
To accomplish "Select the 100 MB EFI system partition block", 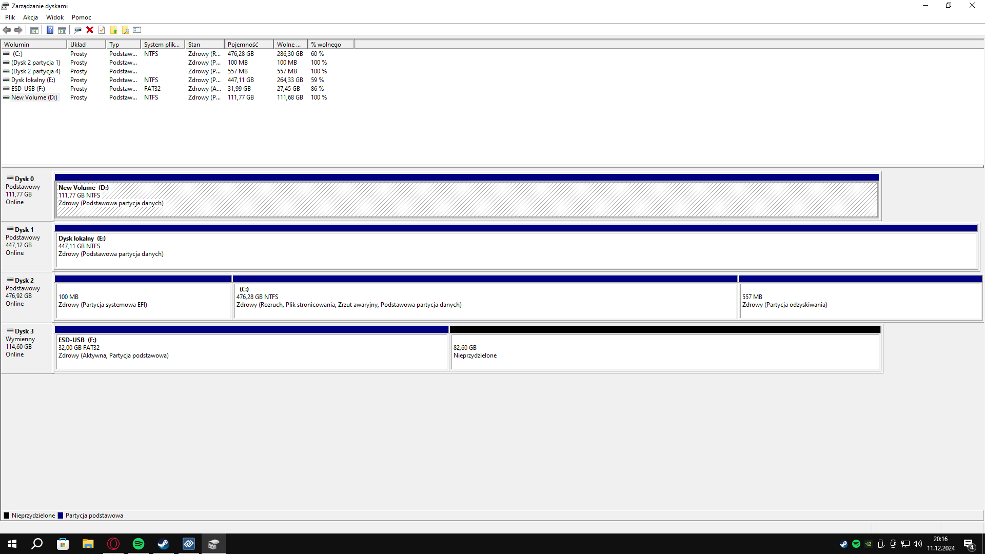I will pyautogui.click(x=143, y=297).
